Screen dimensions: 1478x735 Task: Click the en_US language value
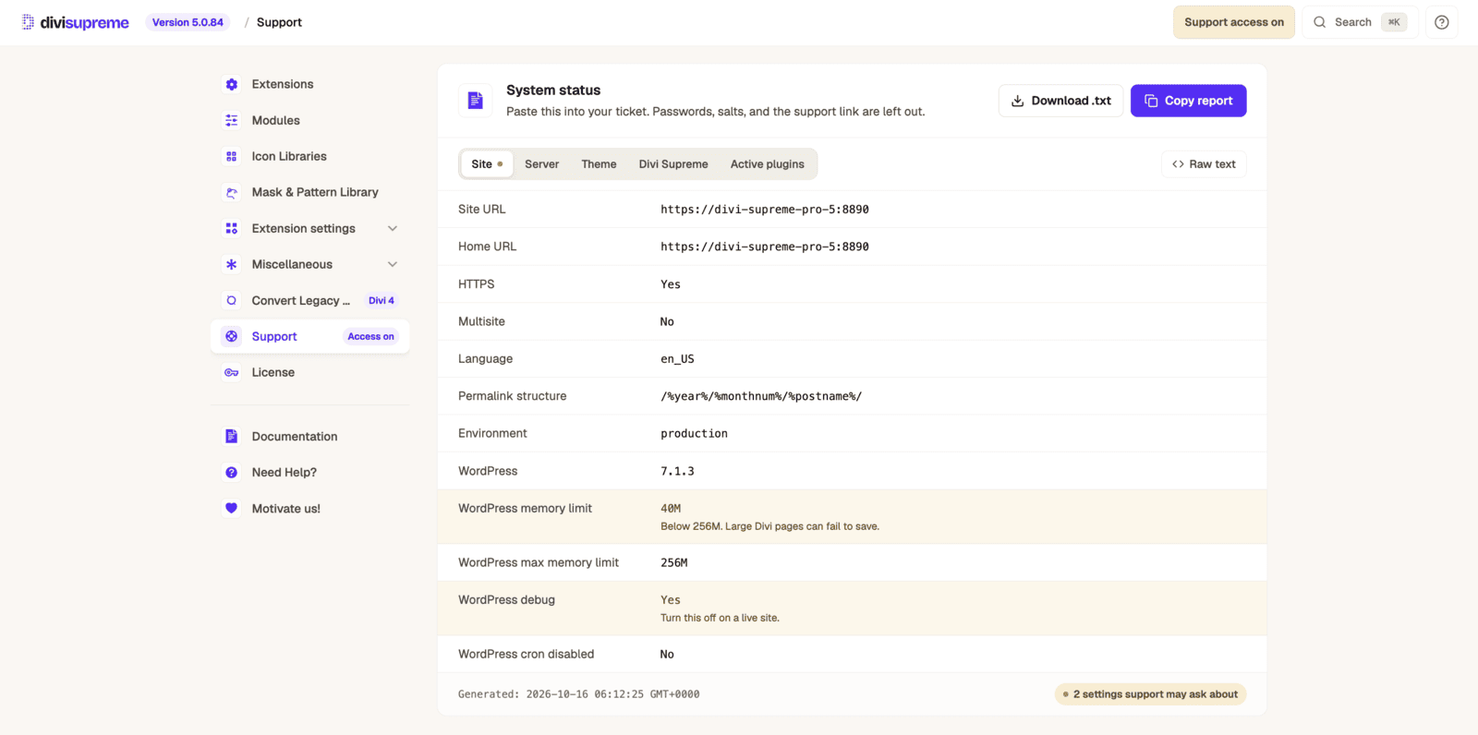tap(677, 359)
